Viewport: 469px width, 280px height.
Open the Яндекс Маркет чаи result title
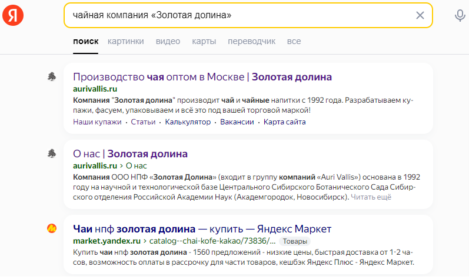[202, 229]
